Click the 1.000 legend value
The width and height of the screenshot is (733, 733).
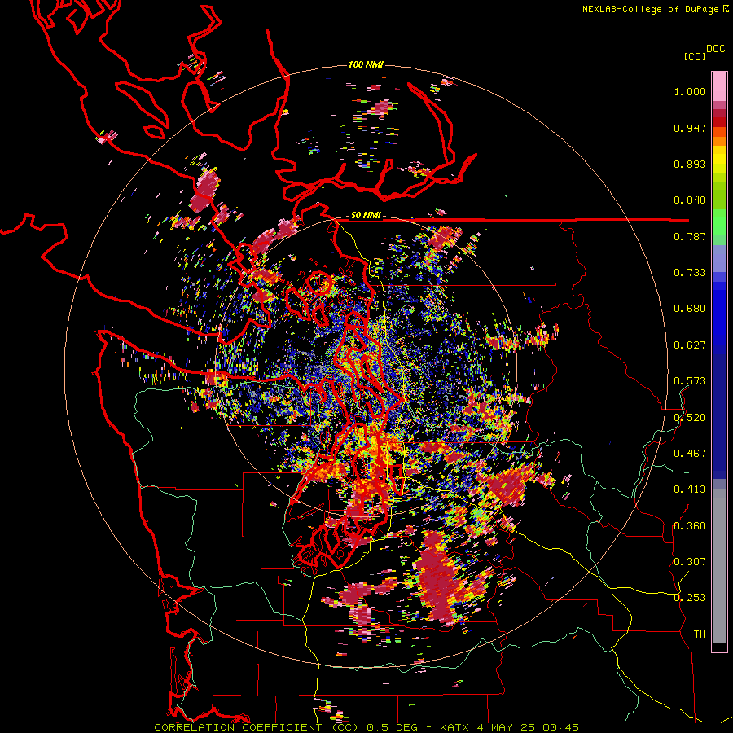(x=690, y=91)
